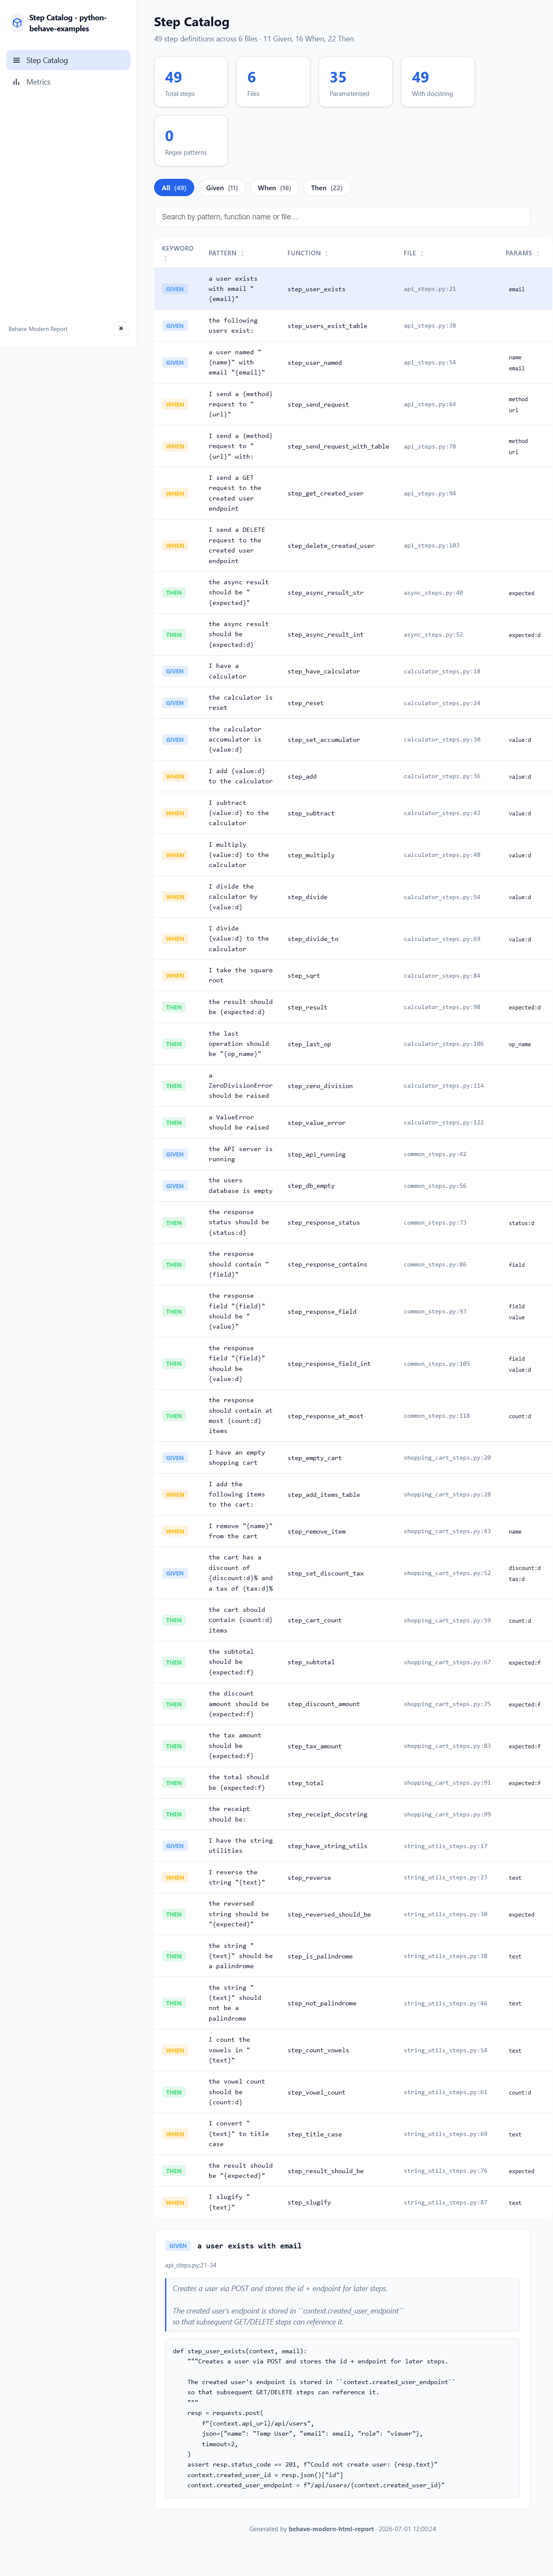
Task: Click the calculator_steps.py:84 file reference
Action: [442, 976]
